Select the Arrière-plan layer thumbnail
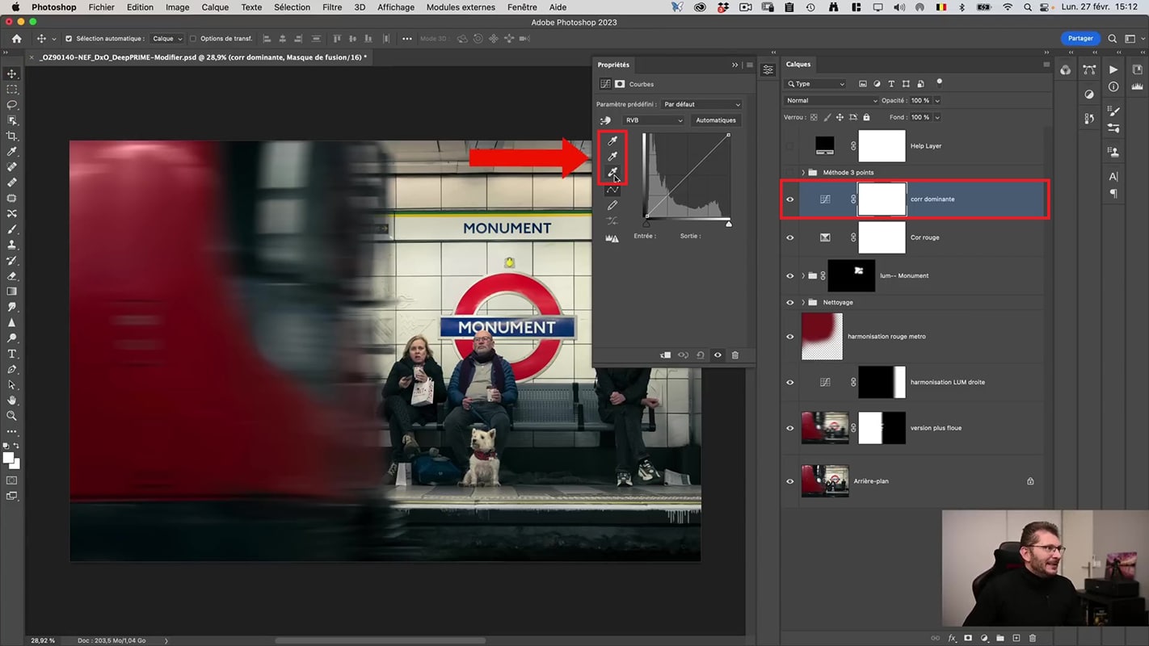 [x=825, y=481]
